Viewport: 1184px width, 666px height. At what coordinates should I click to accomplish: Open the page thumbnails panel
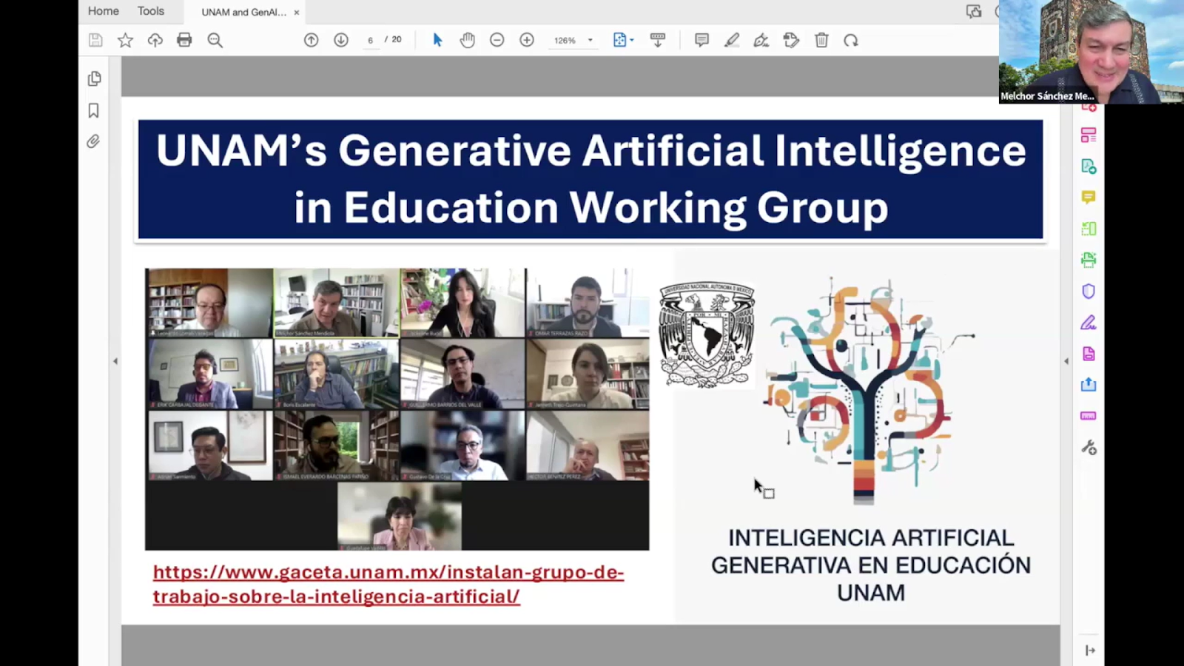[x=94, y=78]
